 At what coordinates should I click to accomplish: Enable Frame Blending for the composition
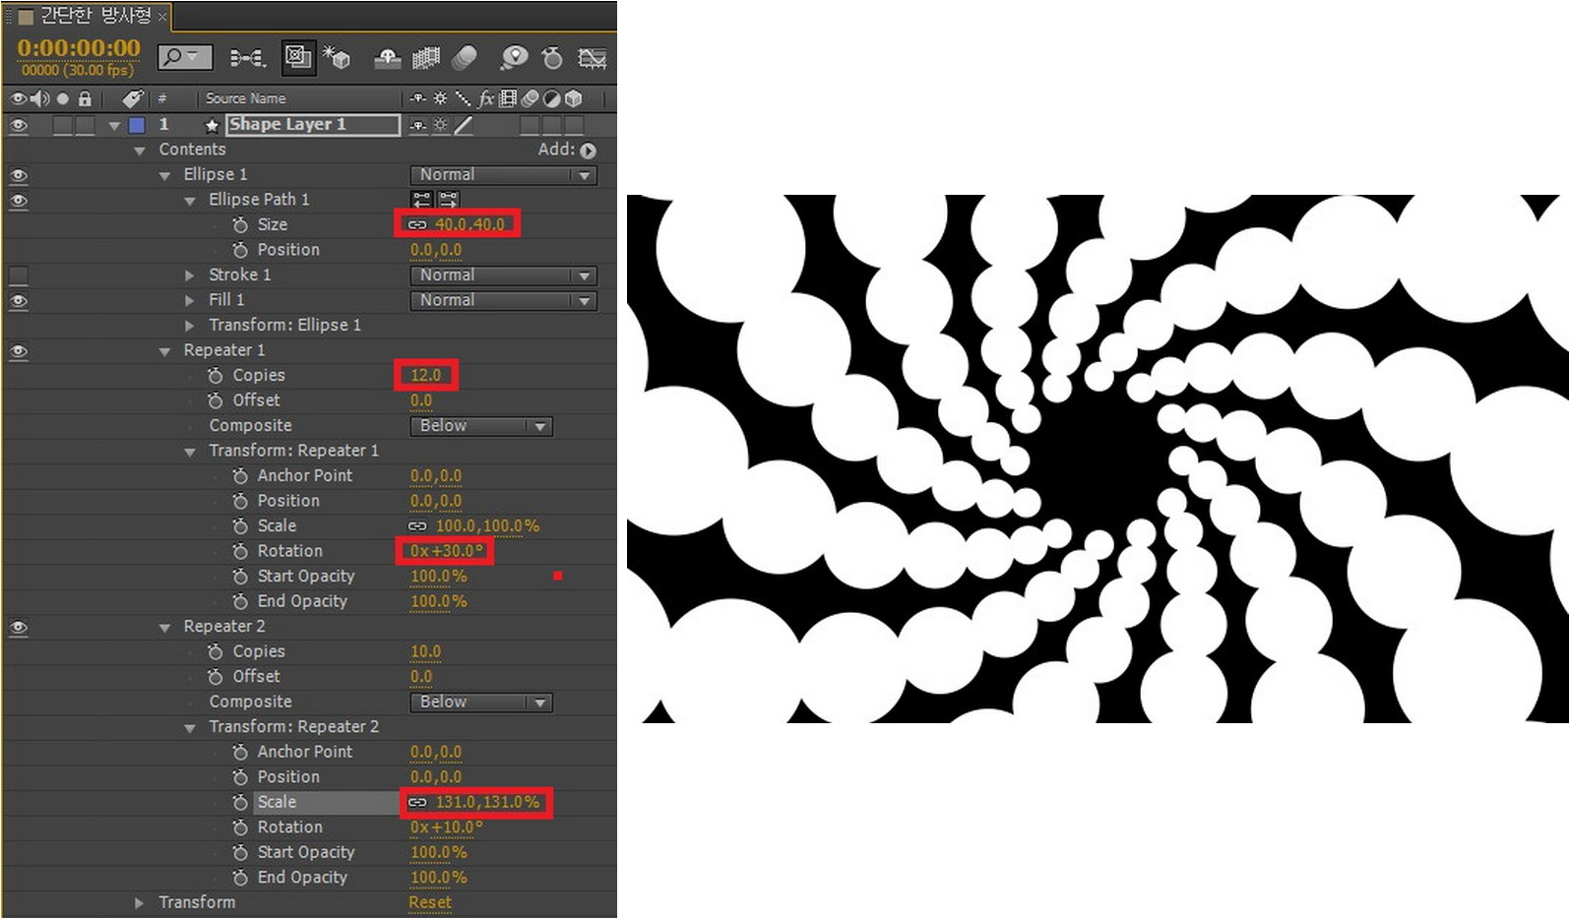(x=426, y=58)
